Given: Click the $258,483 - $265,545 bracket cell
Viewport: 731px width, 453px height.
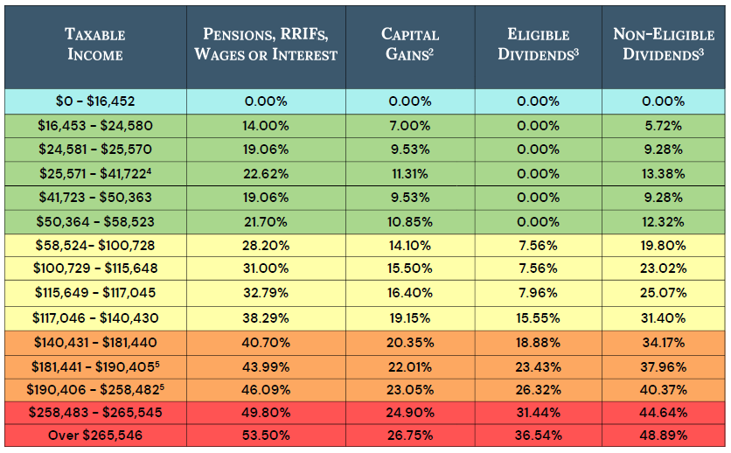Looking at the screenshot, I should (95, 411).
